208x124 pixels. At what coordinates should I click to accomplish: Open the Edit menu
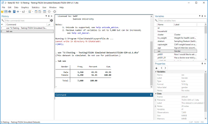[x=9, y=8]
